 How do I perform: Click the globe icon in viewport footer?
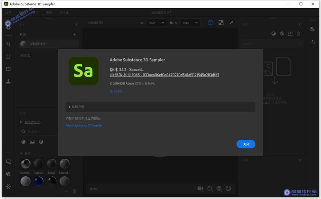219,188
